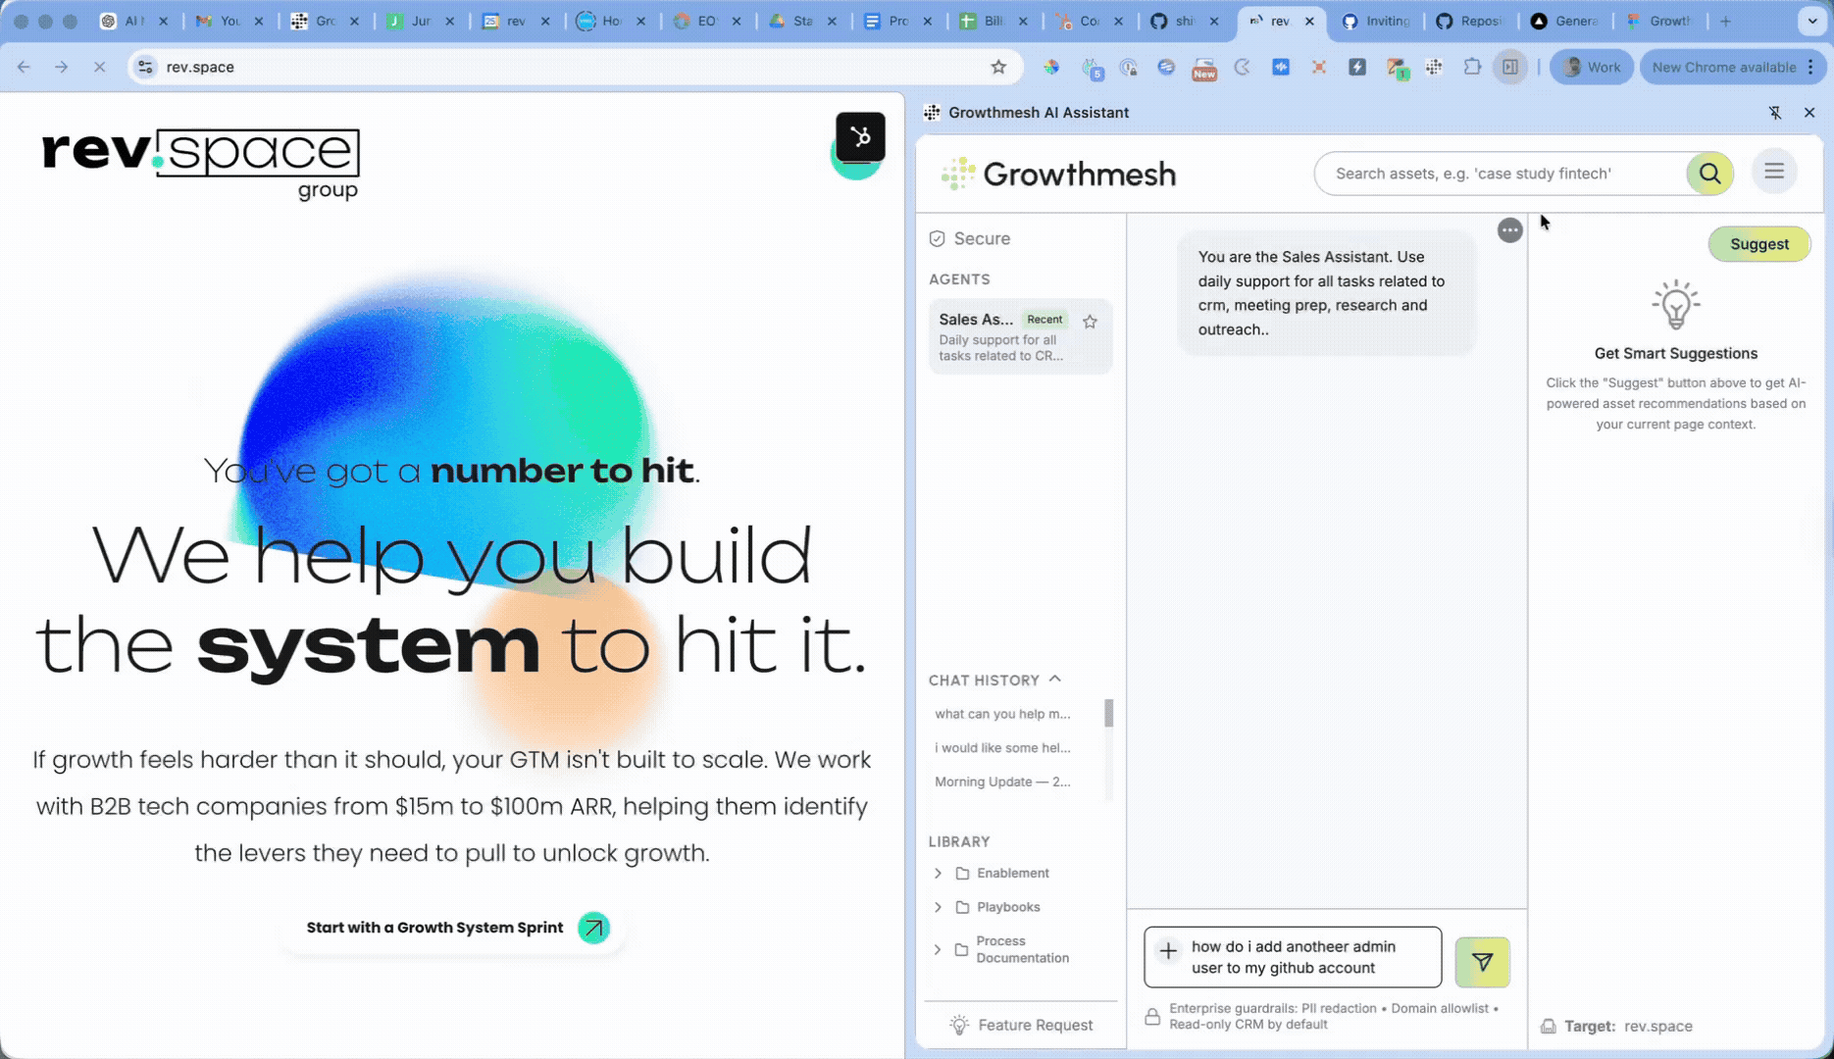Click the Playbooks folder label
Screen dimensions: 1834x1059
pos(1008,907)
